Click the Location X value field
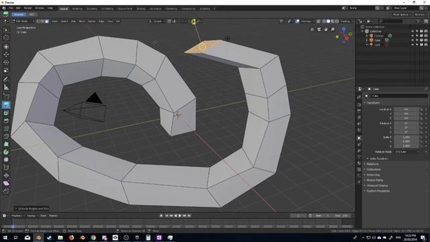This screenshot has width=430, height=242. (x=406, y=109)
